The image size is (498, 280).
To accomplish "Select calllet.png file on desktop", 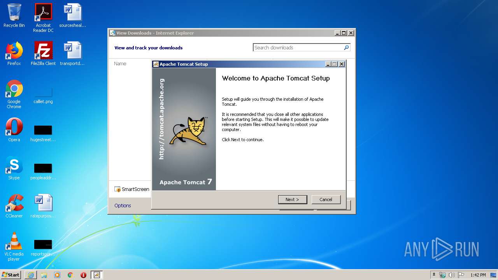I will [x=43, y=95].
